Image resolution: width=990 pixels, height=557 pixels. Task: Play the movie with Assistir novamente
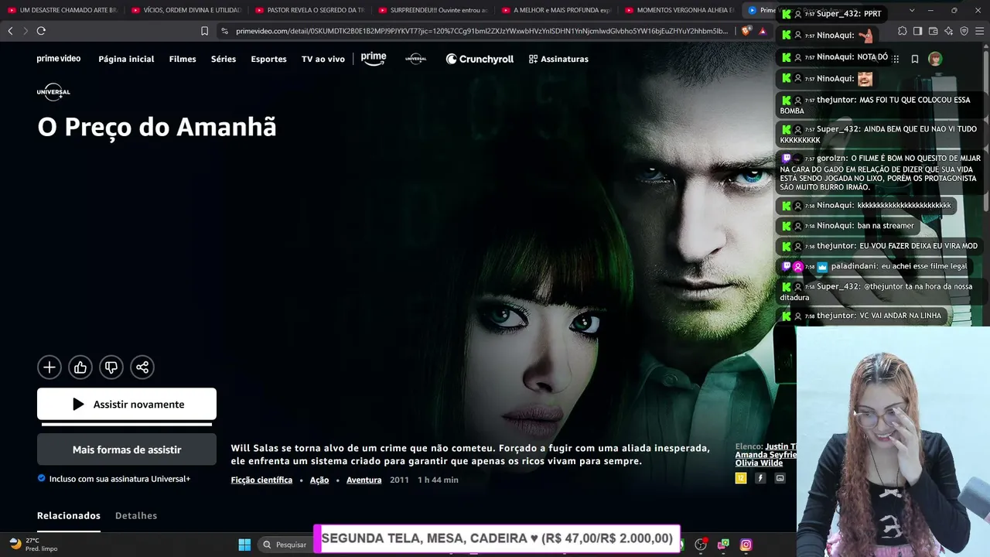pyautogui.click(x=127, y=404)
